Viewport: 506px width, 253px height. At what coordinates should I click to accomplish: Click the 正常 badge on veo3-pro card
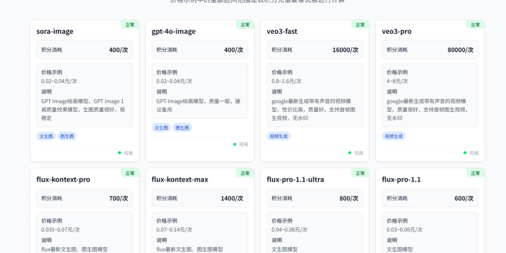tap(476, 25)
